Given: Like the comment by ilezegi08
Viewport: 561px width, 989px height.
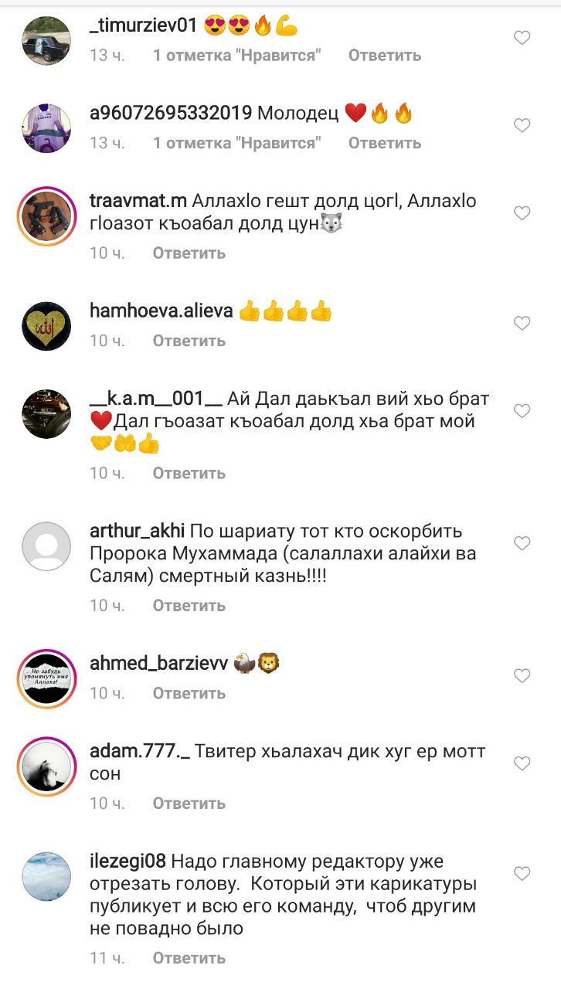Looking at the screenshot, I should [522, 873].
